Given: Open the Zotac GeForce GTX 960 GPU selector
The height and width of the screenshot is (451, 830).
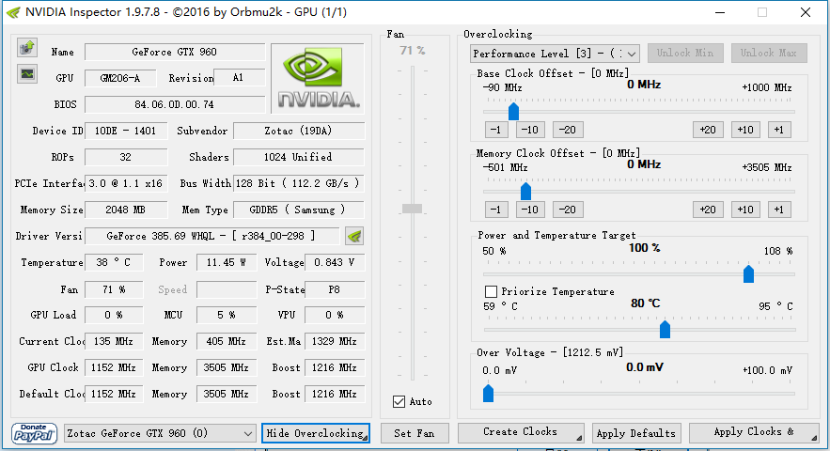Looking at the screenshot, I should pos(160,433).
